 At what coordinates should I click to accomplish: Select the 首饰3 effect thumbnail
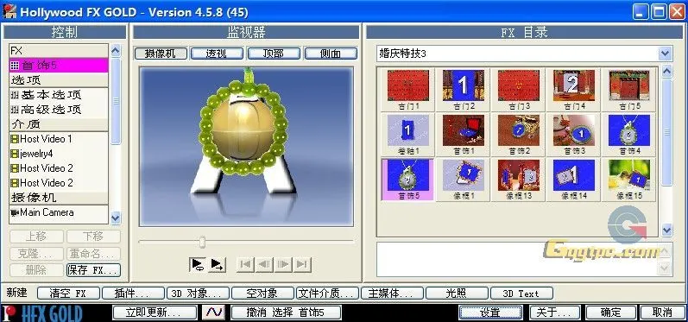coord(573,135)
